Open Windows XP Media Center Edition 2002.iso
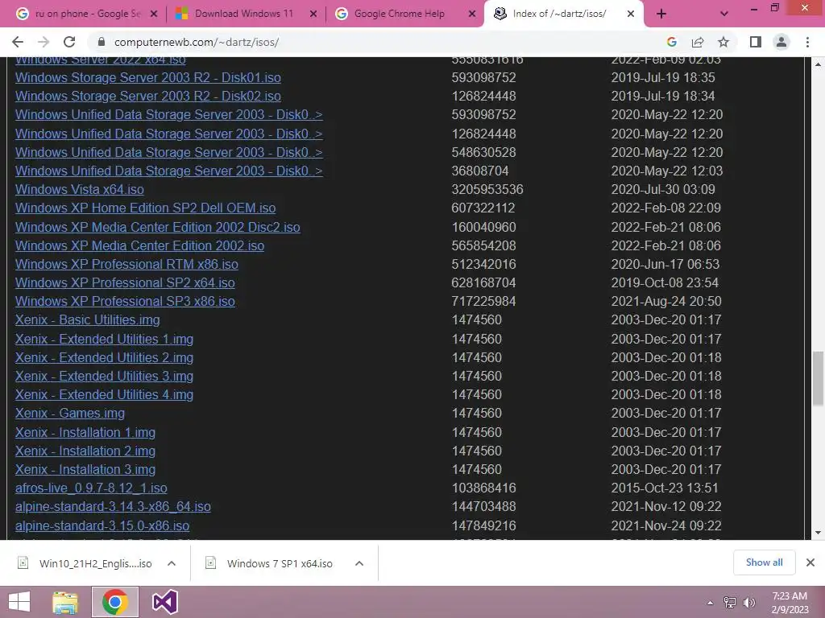Viewport: 825px width, 618px height. point(139,245)
